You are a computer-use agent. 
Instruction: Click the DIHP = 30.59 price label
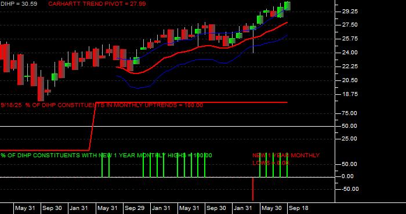pos(19,4)
